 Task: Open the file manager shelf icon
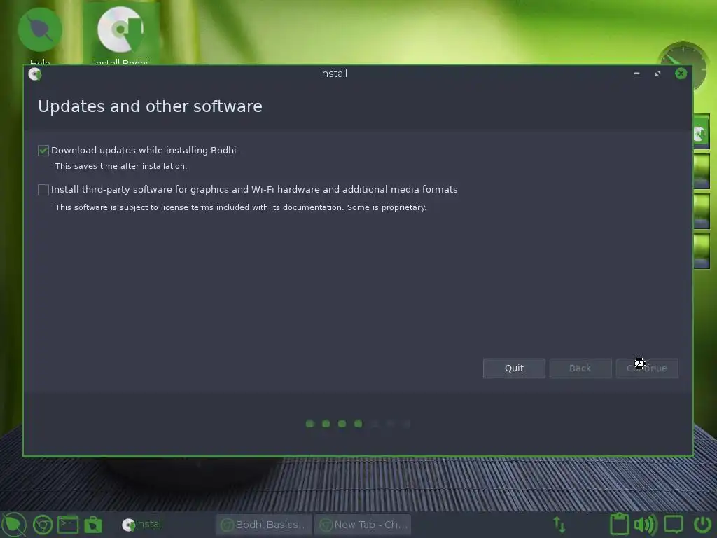point(93,525)
